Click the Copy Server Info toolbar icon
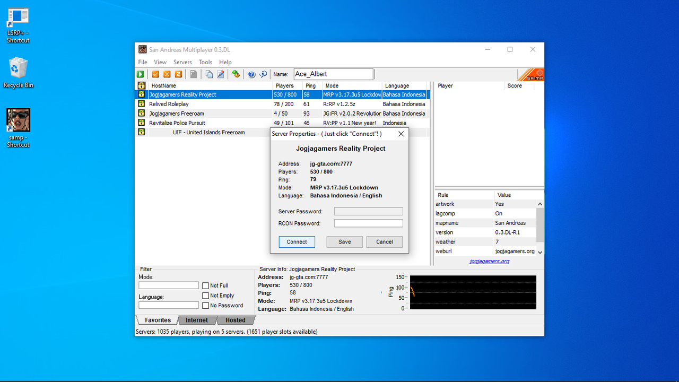Screen dimensions: 679x382 point(209,74)
